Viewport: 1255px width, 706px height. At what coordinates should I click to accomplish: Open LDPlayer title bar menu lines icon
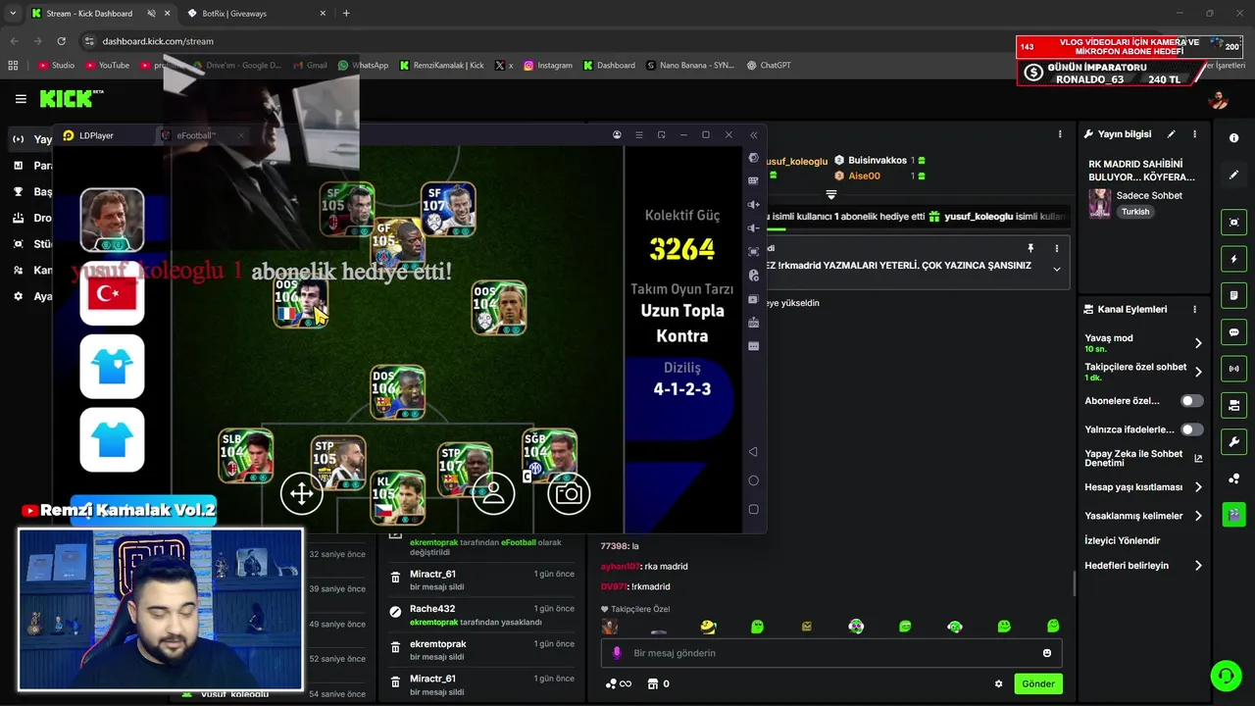click(x=639, y=134)
